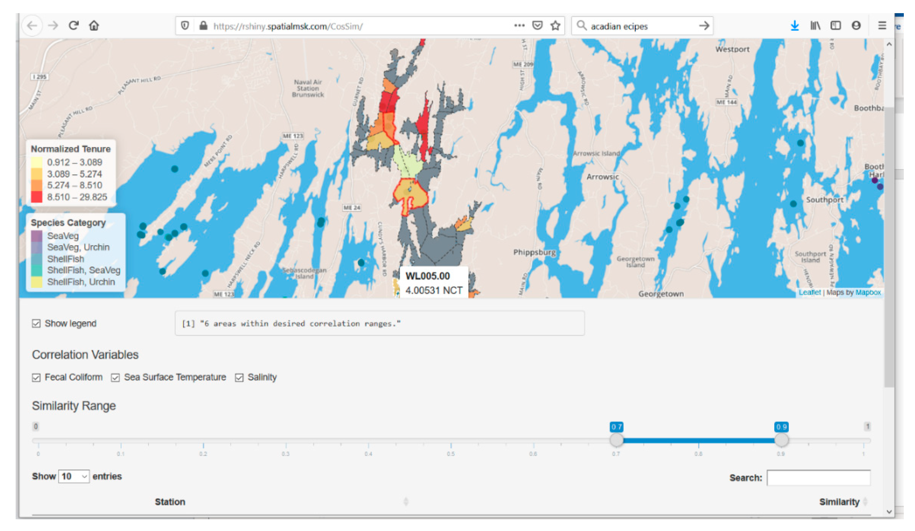
Task: Open the Firefox downloads arrow
Action: pos(795,26)
